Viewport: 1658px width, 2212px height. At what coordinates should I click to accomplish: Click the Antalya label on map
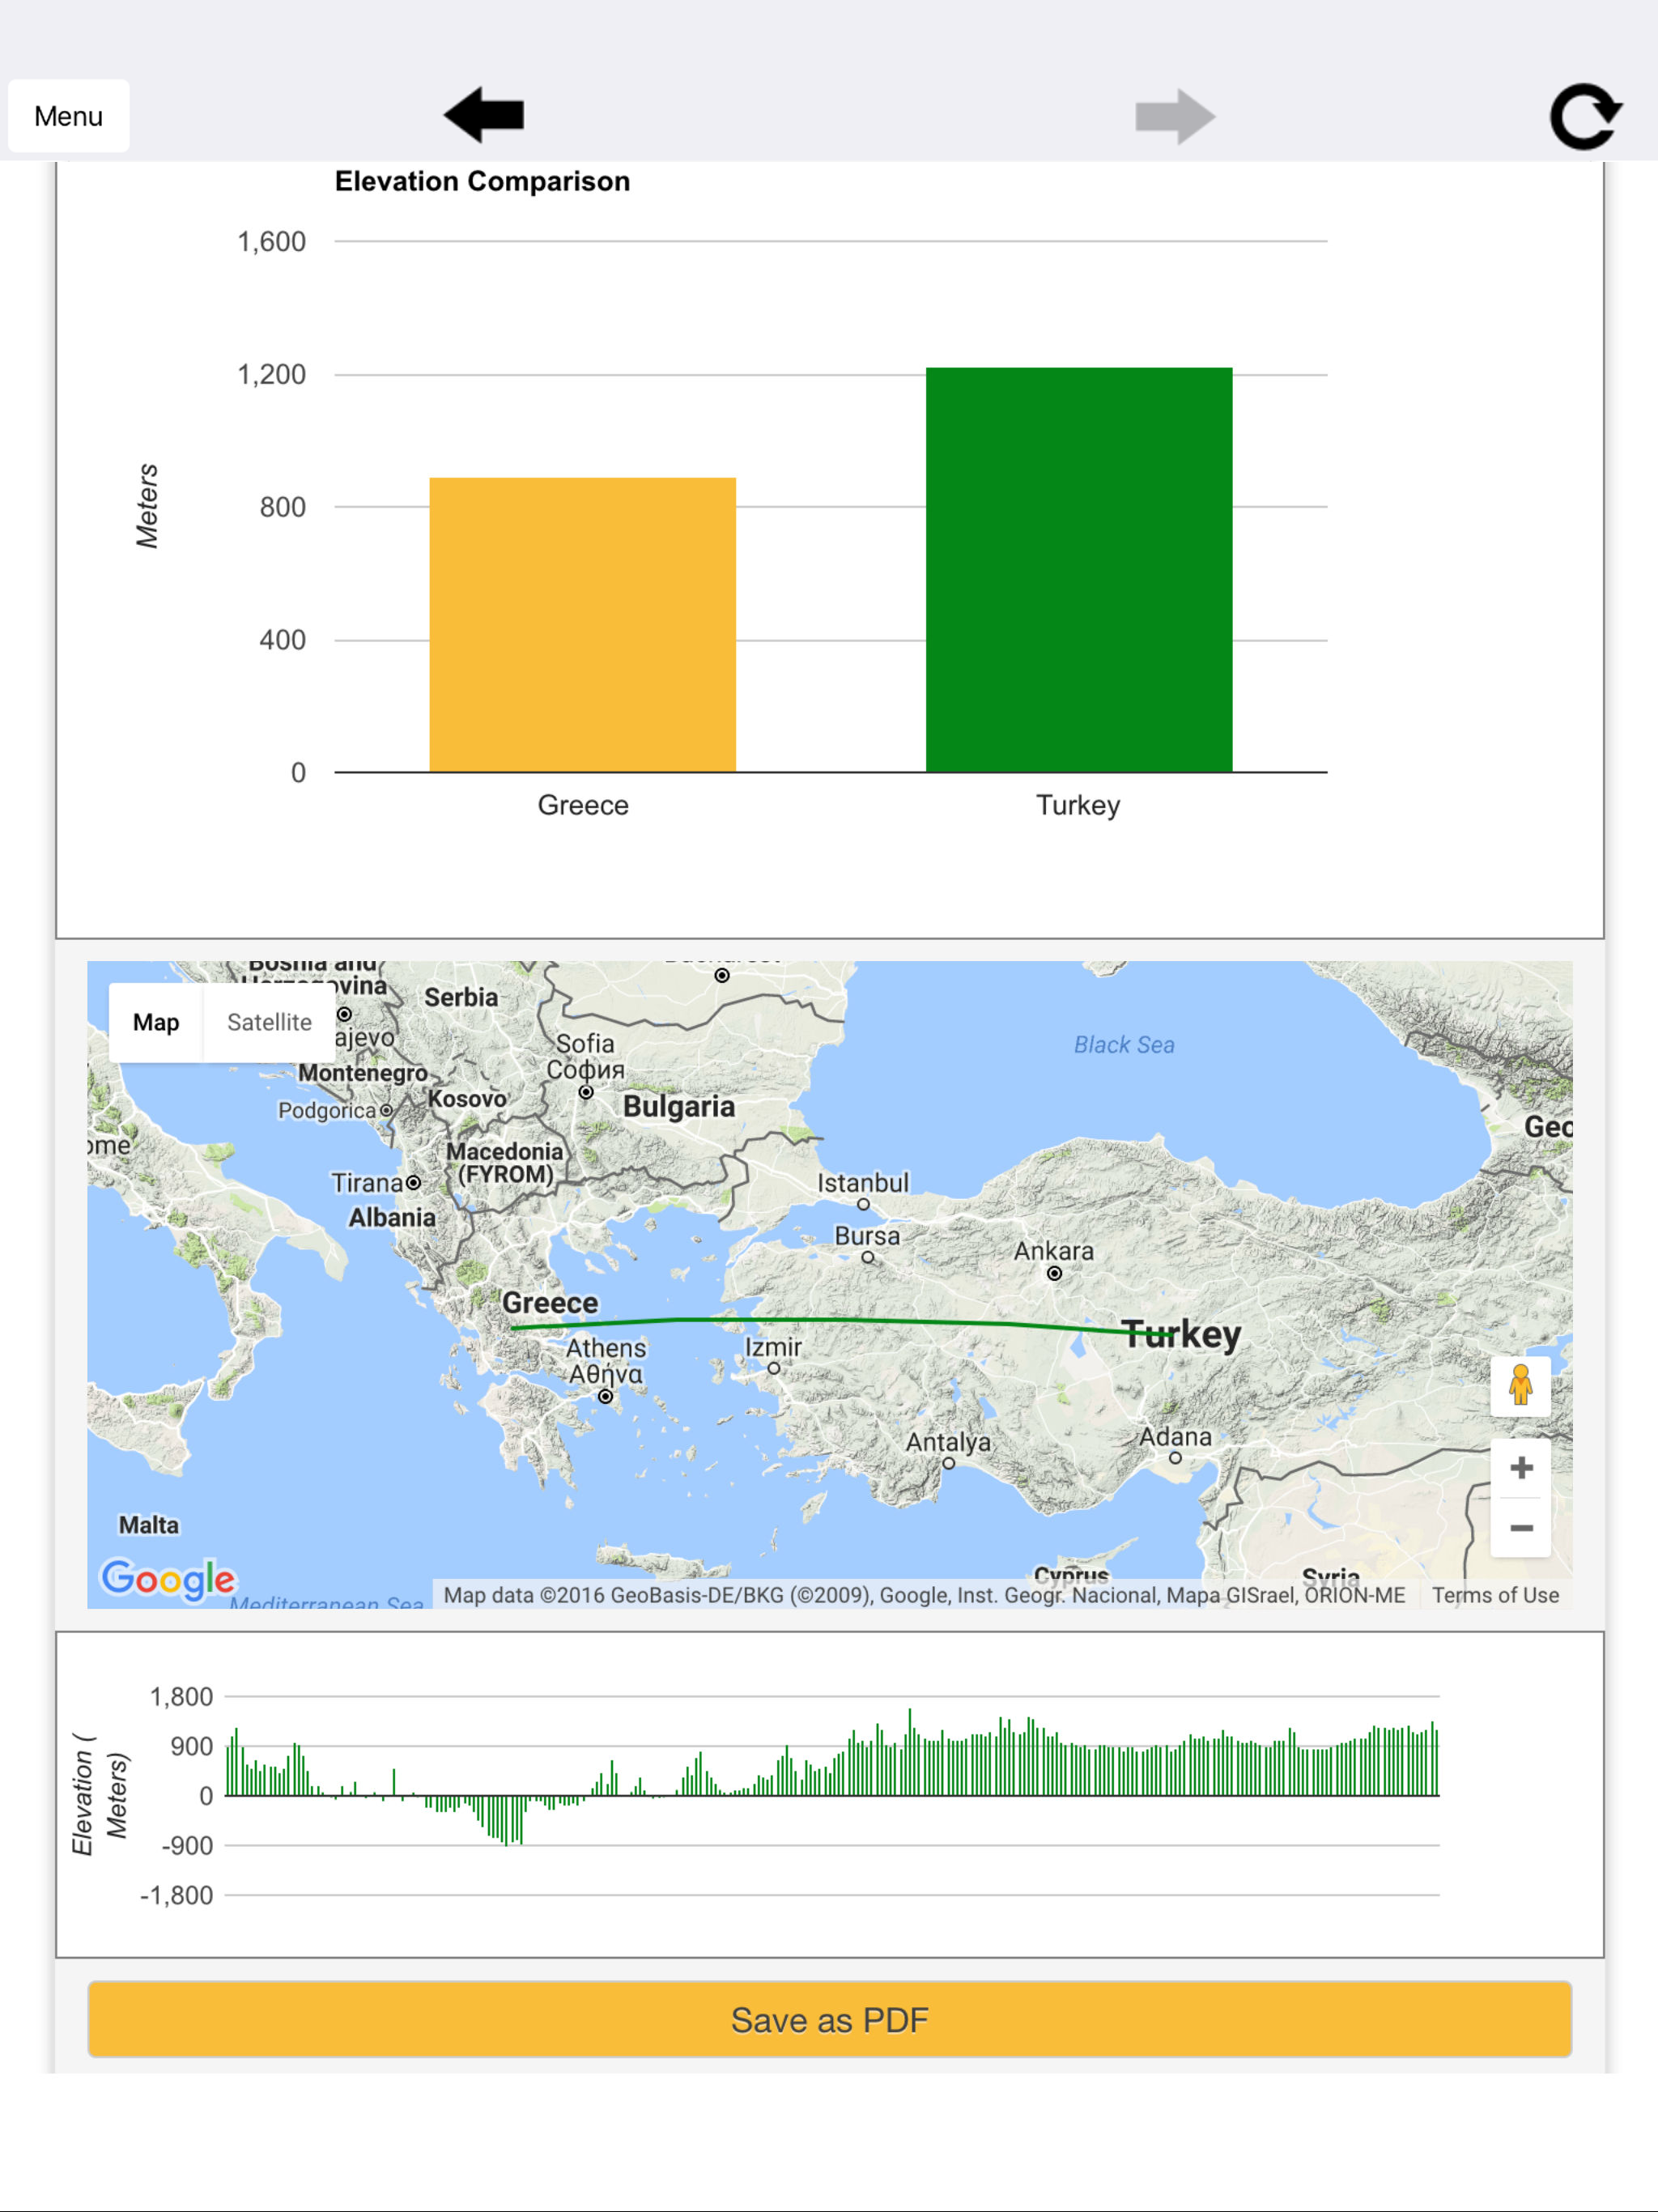pos(948,1442)
